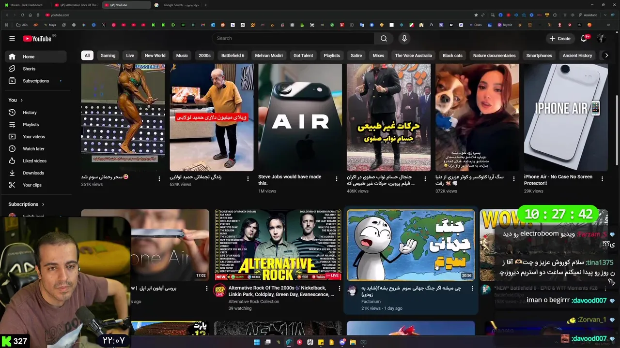Select the Smartphones filter chip
This screenshot has height=348, width=620.
point(539,56)
